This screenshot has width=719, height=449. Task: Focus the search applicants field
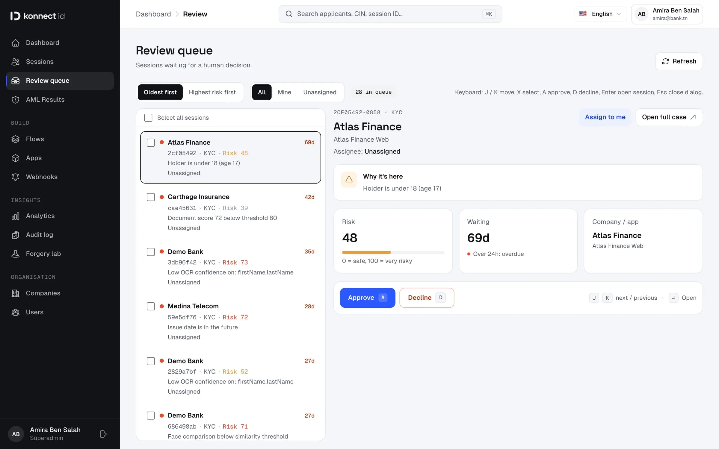pos(390,14)
